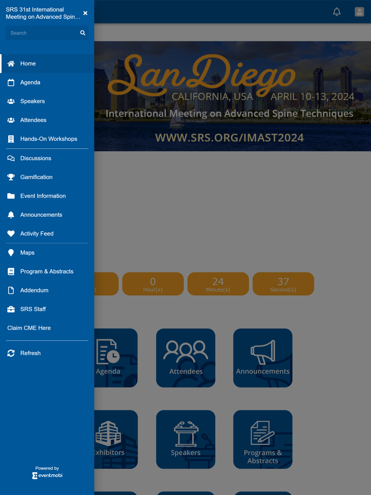Click the Activity Feed heart icon
This screenshot has height=495, width=371.
pos(11,234)
